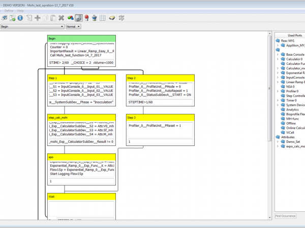305x228 pixels.
Task: Select the green Begin step header
Action: 81,39
